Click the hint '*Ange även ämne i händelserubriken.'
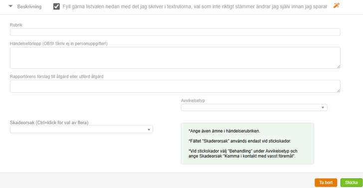This screenshot has width=363, height=188. pos(224,131)
